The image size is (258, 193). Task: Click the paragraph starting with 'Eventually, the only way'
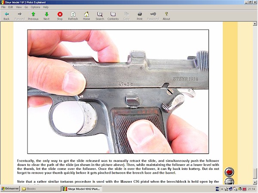(x=118, y=166)
